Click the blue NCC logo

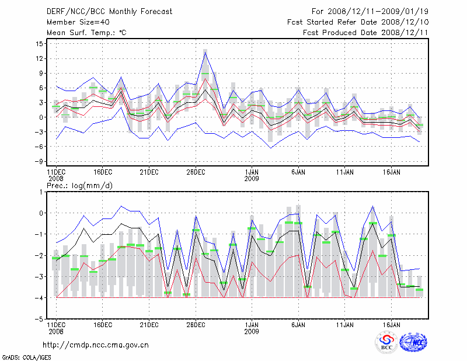(413, 342)
